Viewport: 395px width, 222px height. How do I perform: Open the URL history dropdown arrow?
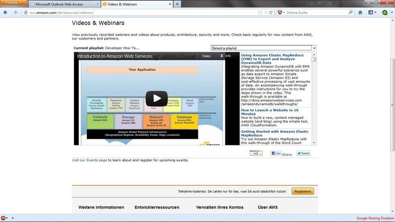click(266, 13)
